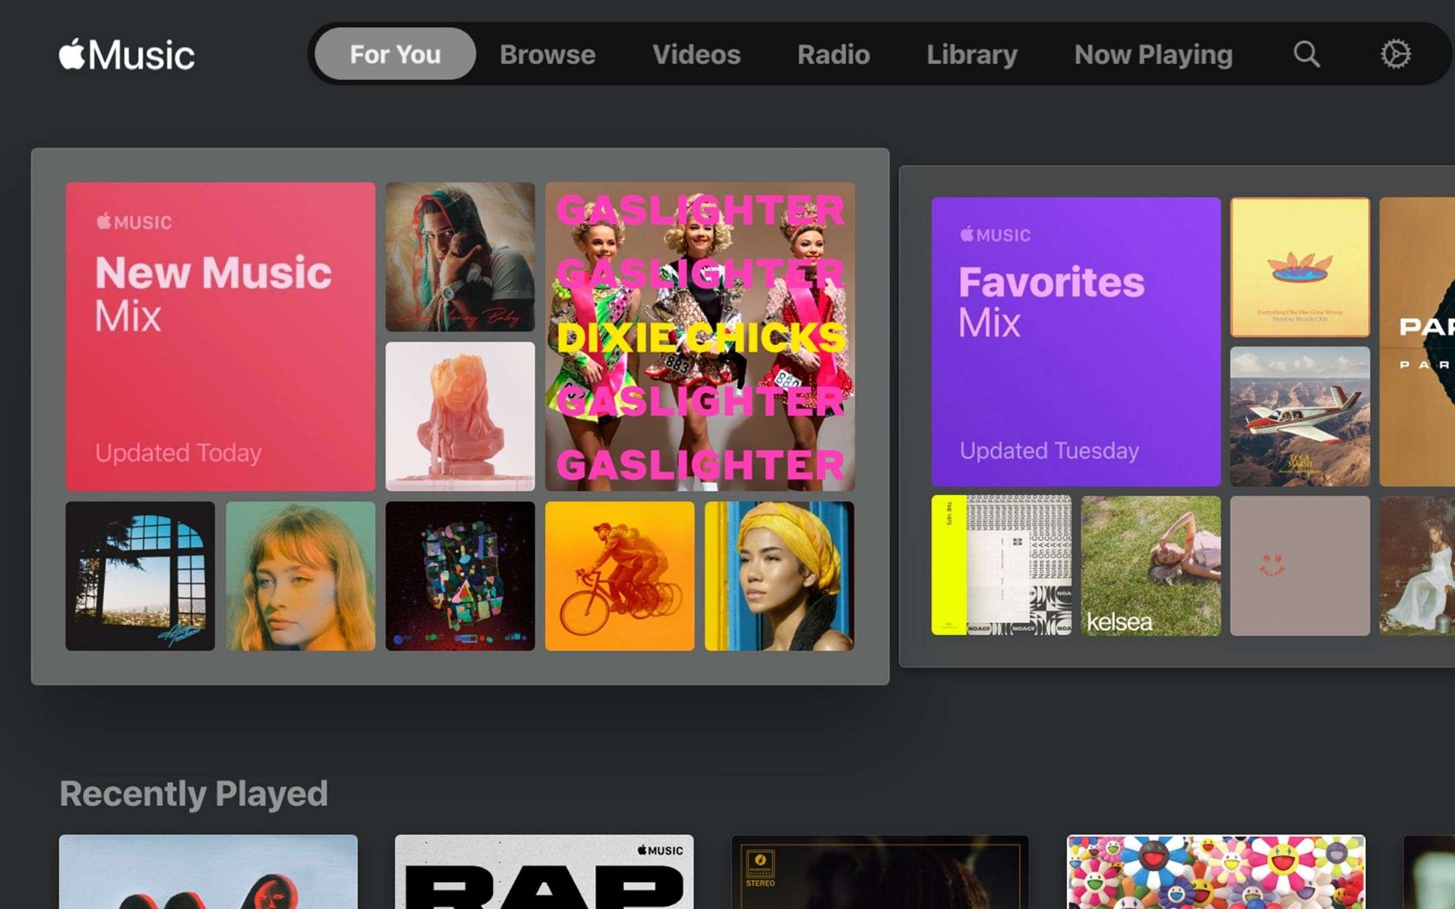The height and width of the screenshot is (909, 1455).
Task: Select the kelsea album cover
Action: click(x=1151, y=566)
